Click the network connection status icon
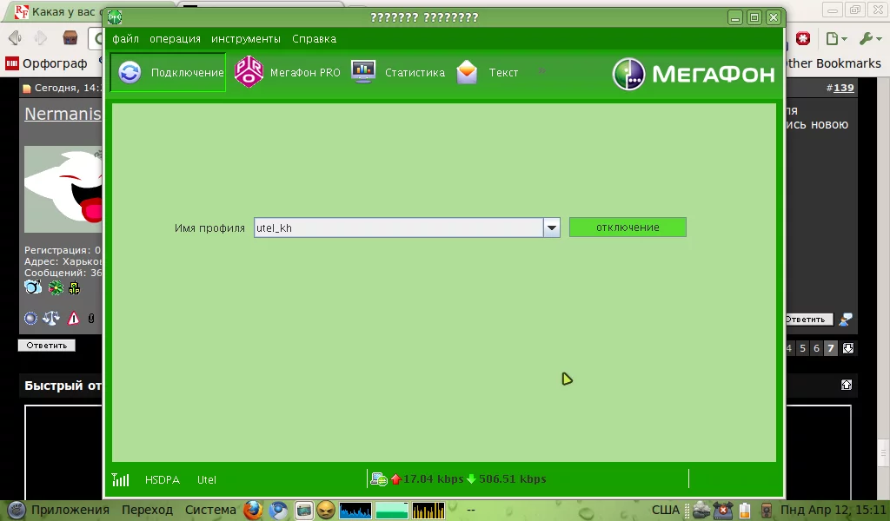 click(379, 479)
